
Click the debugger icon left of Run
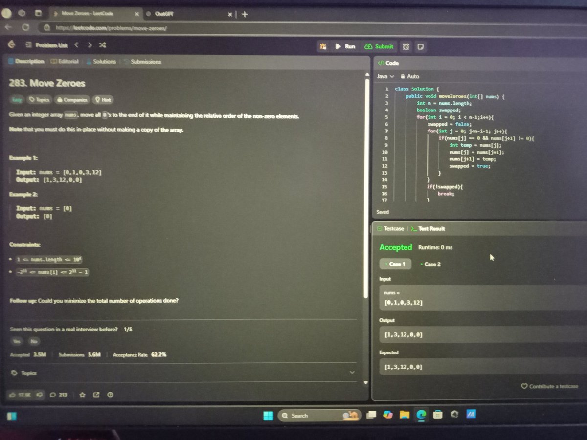click(x=323, y=46)
